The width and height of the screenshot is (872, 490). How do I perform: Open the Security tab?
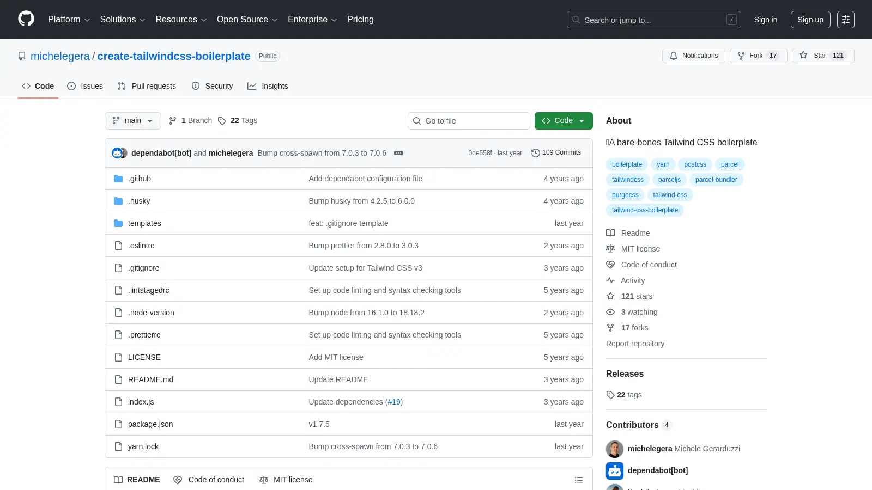coord(212,86)
